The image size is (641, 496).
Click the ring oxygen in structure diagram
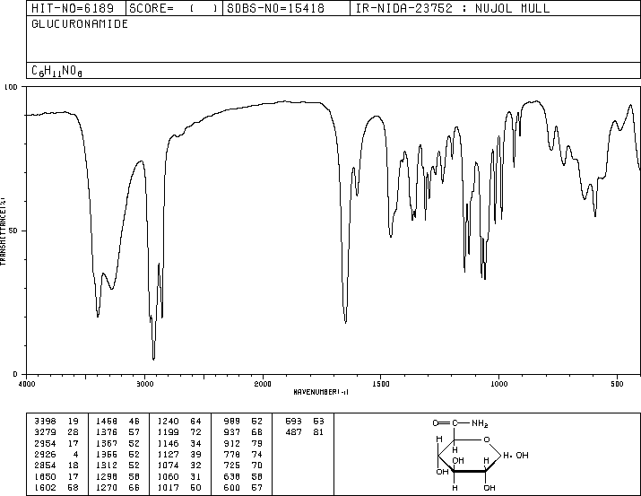[x=486, y=440]
